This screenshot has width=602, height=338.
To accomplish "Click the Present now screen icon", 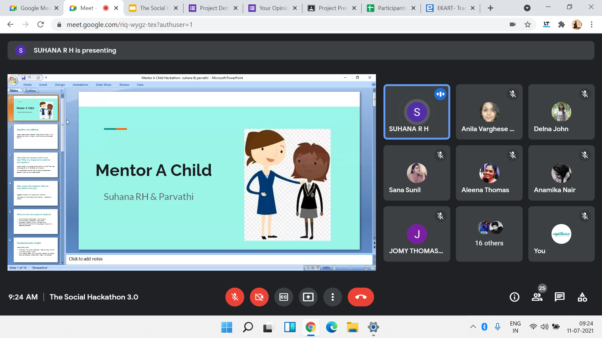I will 308,297.
